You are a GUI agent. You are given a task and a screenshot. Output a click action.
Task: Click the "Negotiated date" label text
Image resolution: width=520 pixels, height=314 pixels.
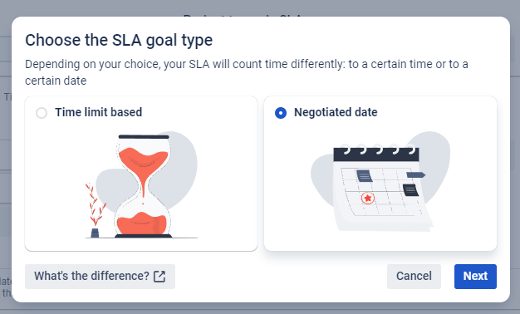(336, 112)
